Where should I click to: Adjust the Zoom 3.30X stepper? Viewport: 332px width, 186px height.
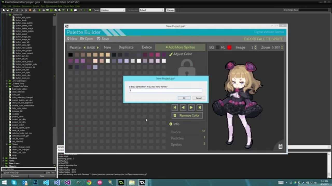(x=282, y=48)
